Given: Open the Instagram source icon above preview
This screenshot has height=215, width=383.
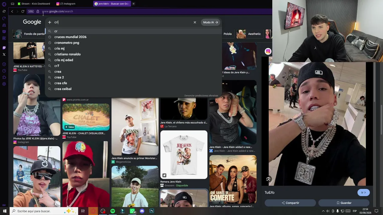Looking at the screenshot, I should [x=268, y=51].
